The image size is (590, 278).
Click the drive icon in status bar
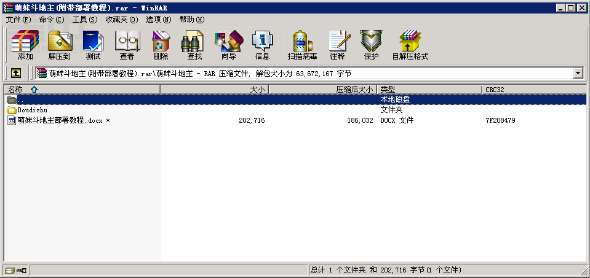10,270
